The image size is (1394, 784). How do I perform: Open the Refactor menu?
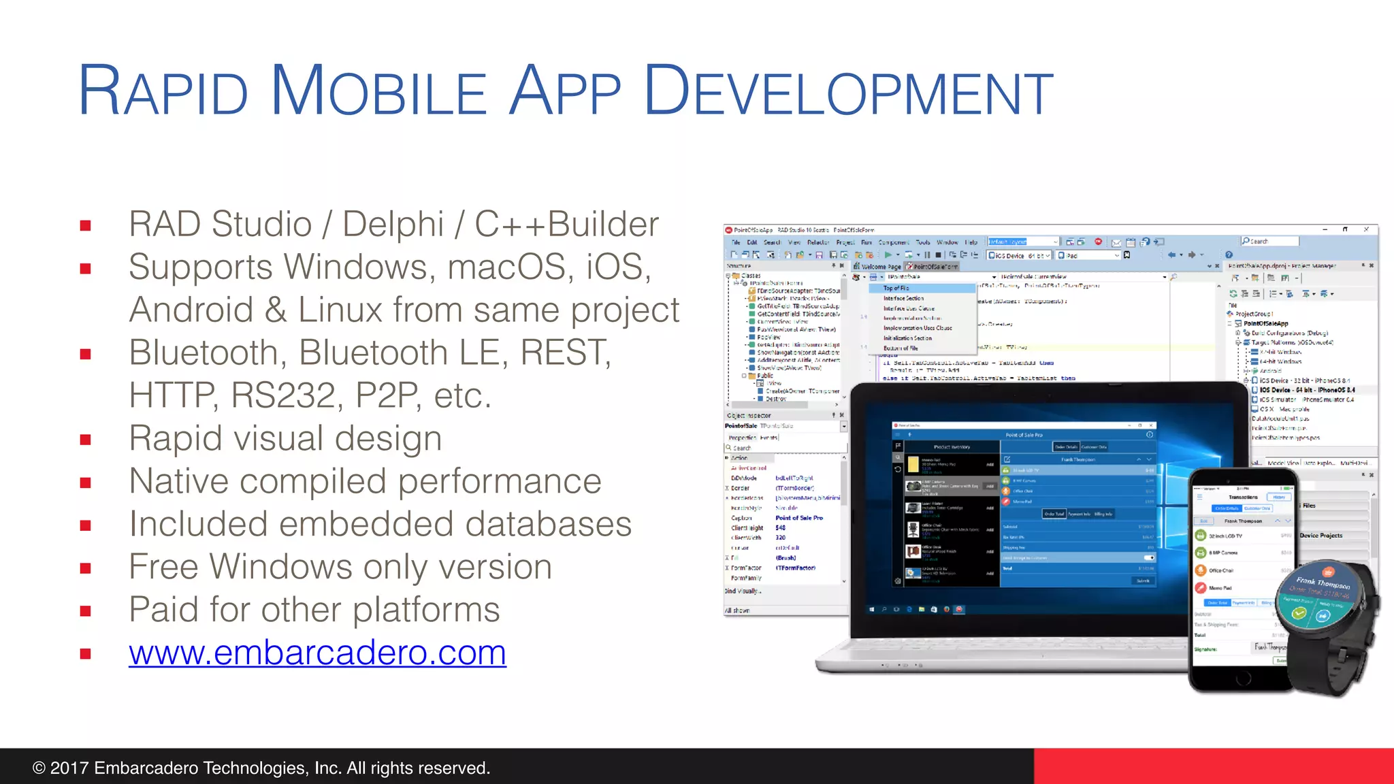pos(818,242)
